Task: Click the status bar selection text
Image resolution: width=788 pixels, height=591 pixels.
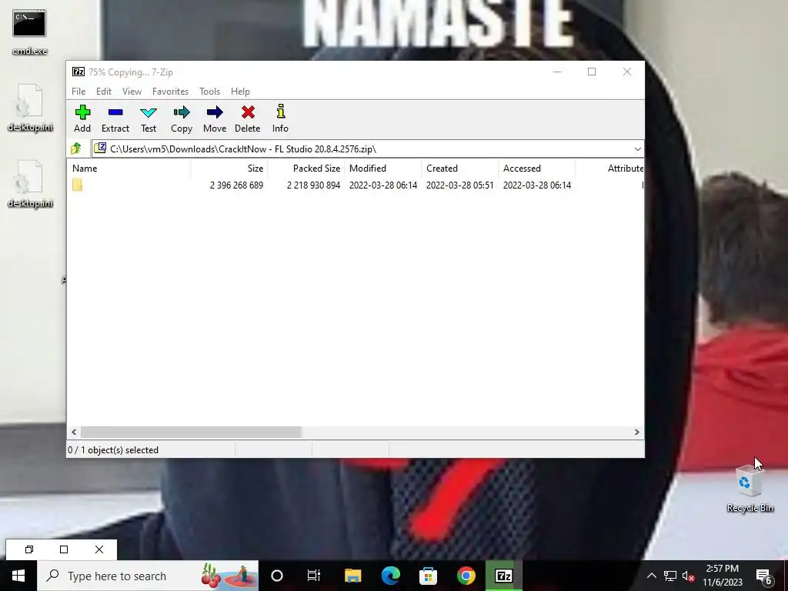Action: click(113, 450)
